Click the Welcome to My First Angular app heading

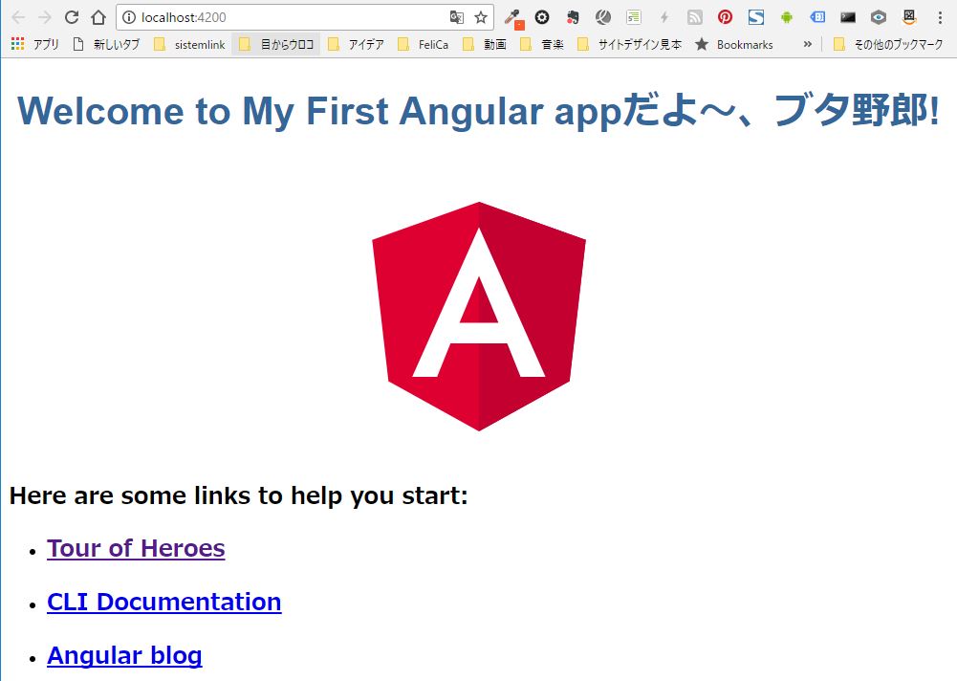coord(478,111)
